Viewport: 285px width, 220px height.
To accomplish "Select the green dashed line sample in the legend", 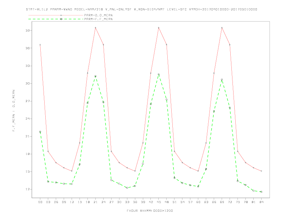I will click(56, 19).
